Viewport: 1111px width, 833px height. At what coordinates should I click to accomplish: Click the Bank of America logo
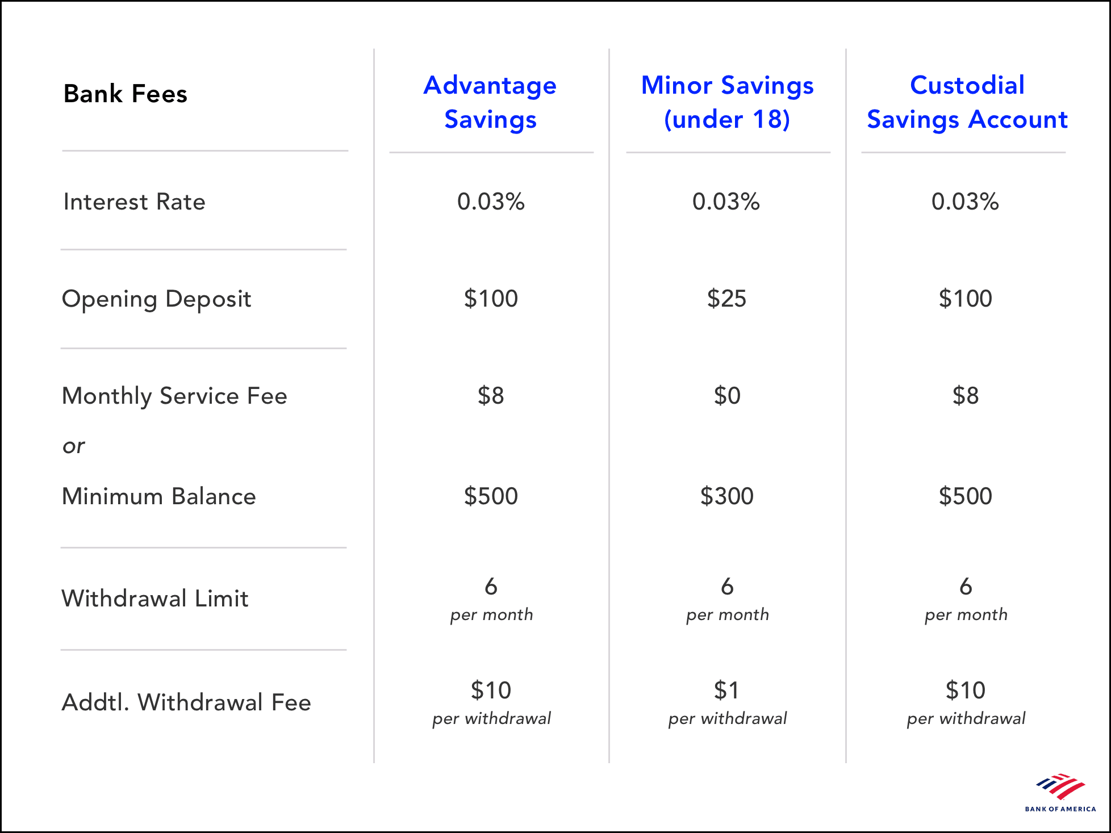1060,793
